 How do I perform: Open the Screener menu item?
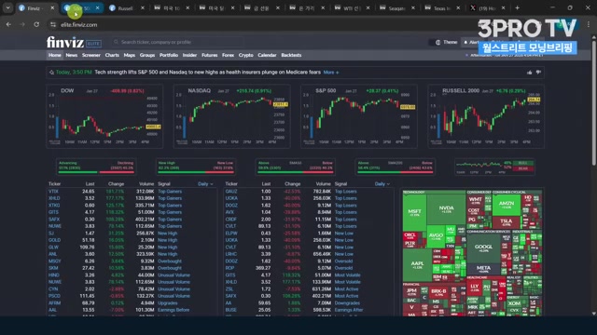pyautogui.click(x=91, y=55)
